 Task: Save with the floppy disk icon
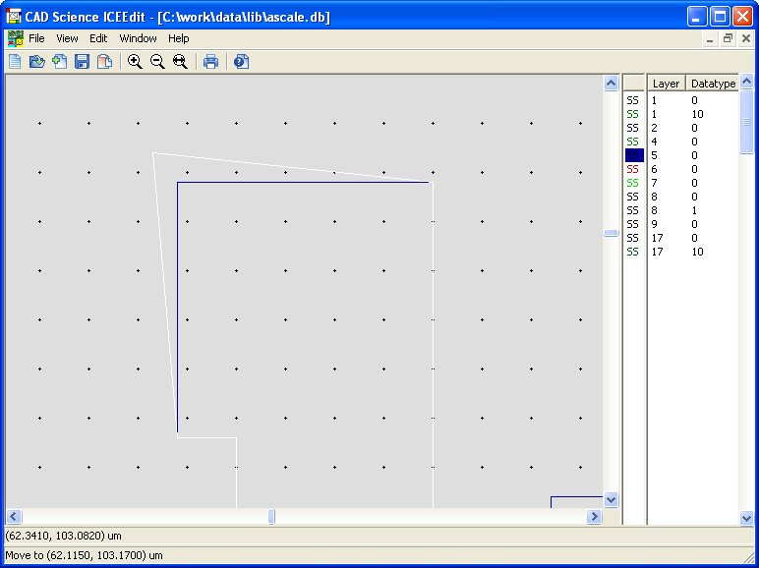coord(82,62)
